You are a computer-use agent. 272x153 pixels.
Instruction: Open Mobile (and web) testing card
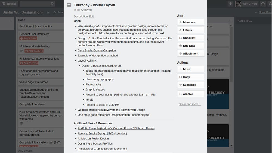click(x=41, y=49)
